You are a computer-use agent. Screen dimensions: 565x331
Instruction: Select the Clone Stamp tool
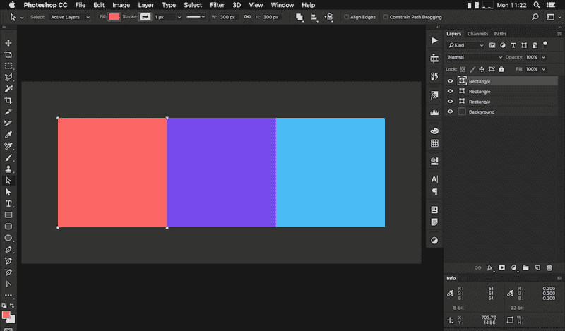(x=8, y=169)
